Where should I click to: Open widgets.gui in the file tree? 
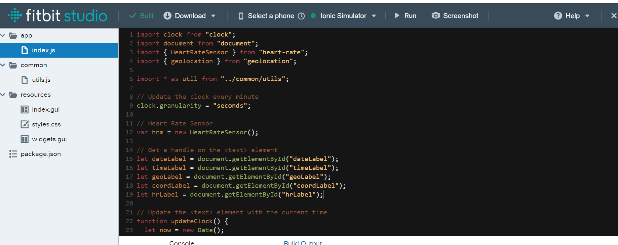49,139
